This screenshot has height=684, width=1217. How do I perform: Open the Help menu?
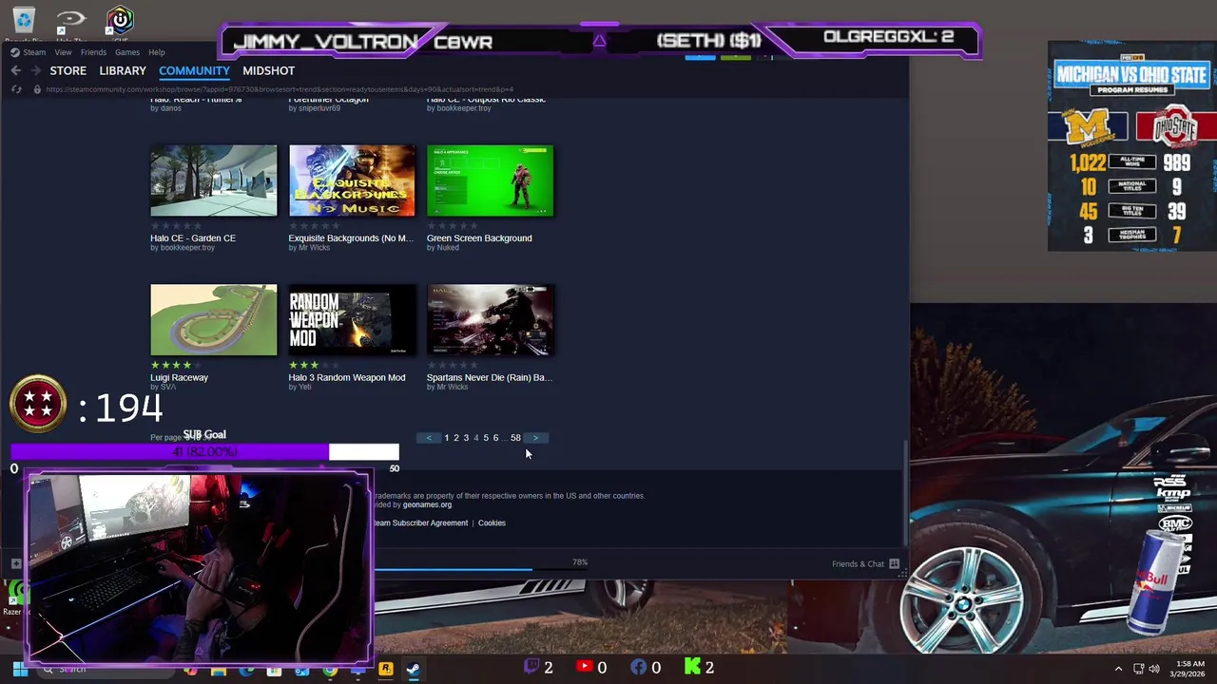click(157, 52)
